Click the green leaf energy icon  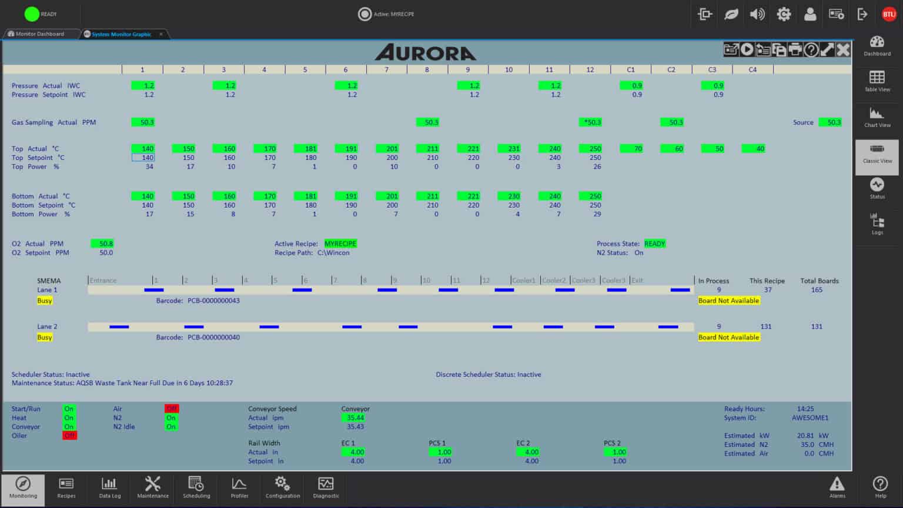pos(731,14)
